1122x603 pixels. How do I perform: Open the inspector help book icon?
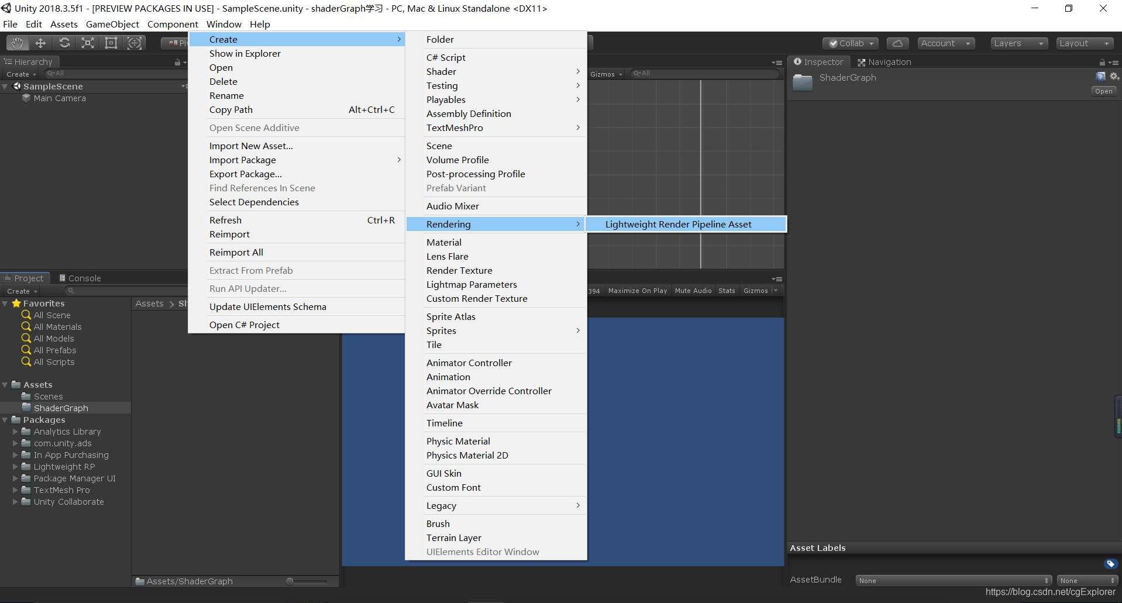pos(1100,77)
